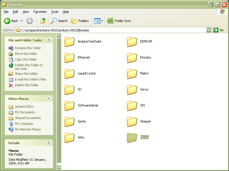The width and height of the screenshot is (229, 171).
Task: Open My Documents link
Action: coord(25,112)
